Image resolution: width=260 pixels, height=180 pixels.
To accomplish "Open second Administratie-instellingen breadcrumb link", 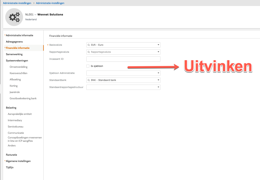I will [x=50, y=3].
